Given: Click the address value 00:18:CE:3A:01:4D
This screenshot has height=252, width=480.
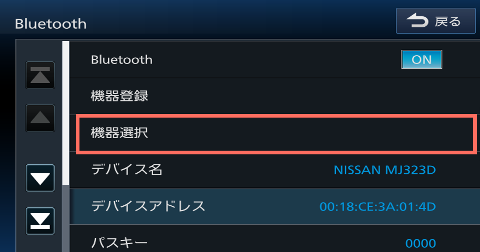Looking at the screenshot, I should 377,206.
